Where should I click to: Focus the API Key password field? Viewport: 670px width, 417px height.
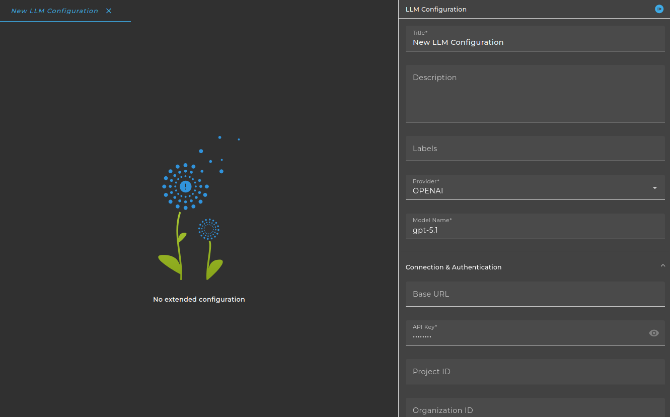(526, 333)
